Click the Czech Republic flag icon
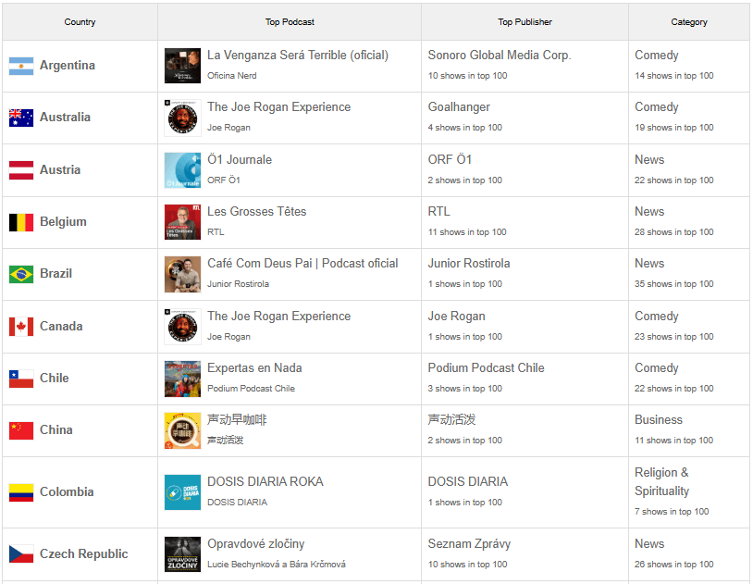The height and width of the screenshot is (584, 753). coord(21,553)
